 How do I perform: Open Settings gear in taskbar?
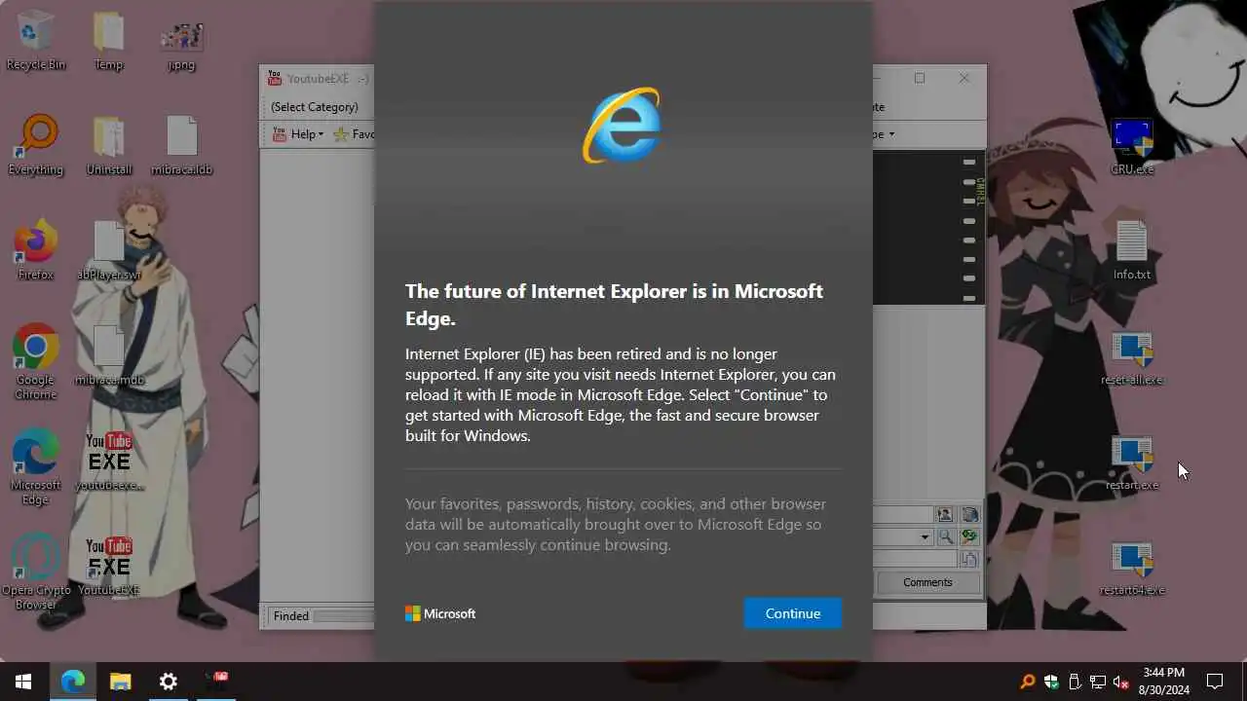click(x=168, y=682)
